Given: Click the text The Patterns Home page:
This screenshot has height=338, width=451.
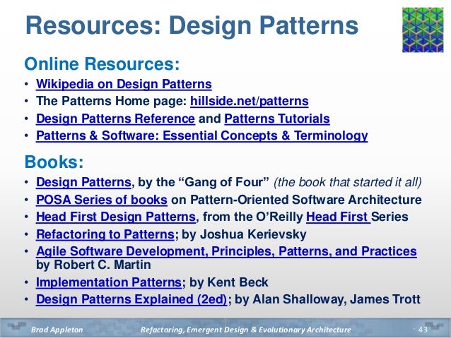Looking at the screenshot, I should 112,101.
